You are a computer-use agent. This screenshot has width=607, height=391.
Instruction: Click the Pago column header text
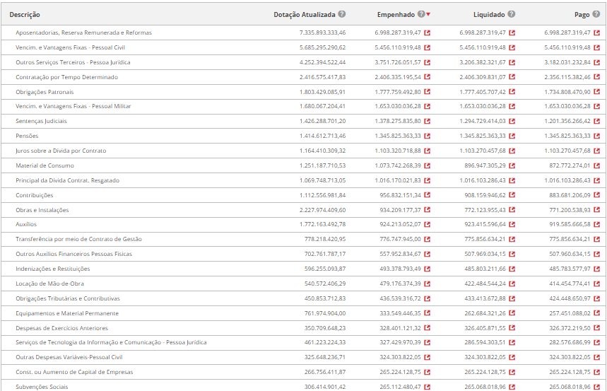(582, 14)
